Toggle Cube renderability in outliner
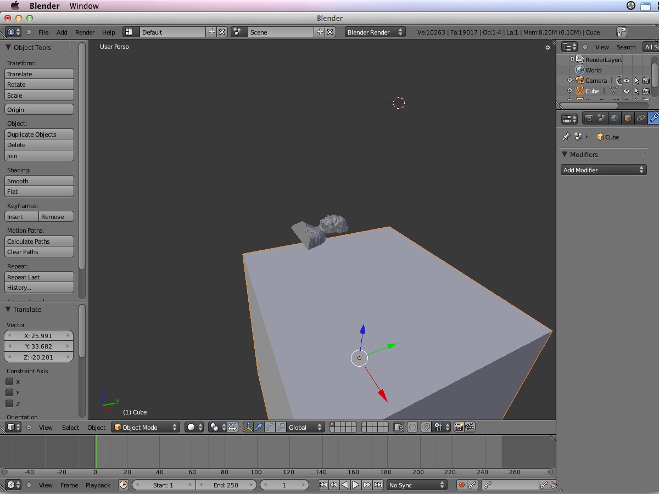The width and height of the screenshot is (659, 494). coord(646,91)
